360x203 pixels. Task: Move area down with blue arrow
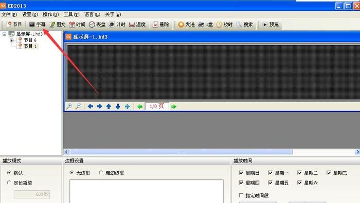pyautogui.click(x=118, y=106)
